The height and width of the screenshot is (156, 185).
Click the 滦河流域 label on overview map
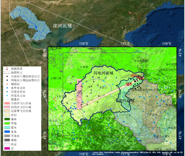[x=62, y=26]
